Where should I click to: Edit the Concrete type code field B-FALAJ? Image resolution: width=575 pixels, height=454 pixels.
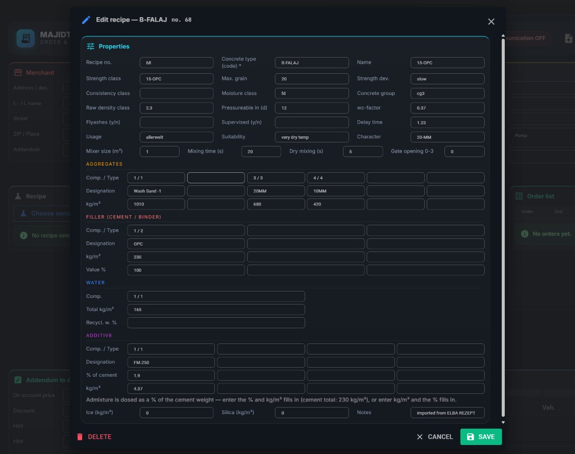(312, 63)
